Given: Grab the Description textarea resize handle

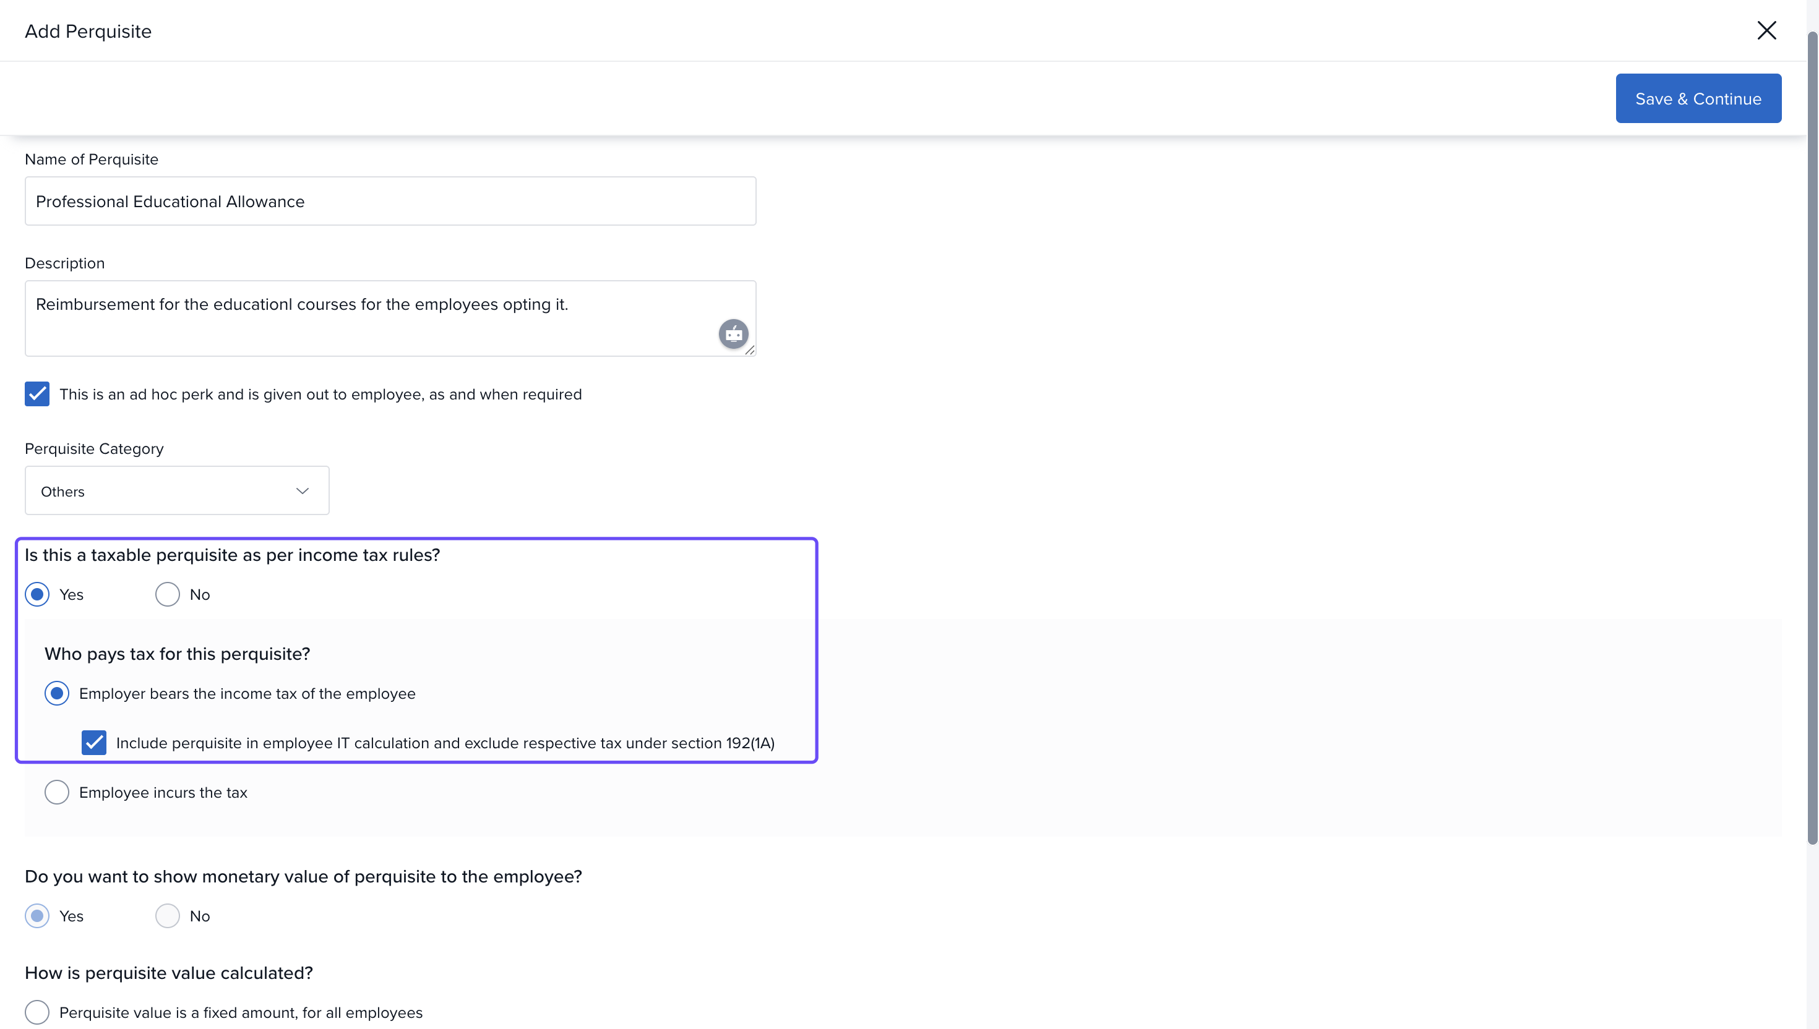Looking at the screenshot, I should (x=750, y=351).
